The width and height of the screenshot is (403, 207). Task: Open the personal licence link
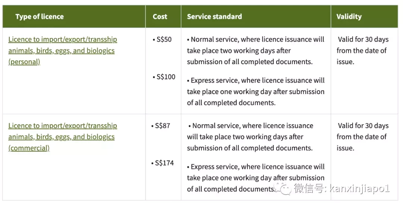point(62,51)
